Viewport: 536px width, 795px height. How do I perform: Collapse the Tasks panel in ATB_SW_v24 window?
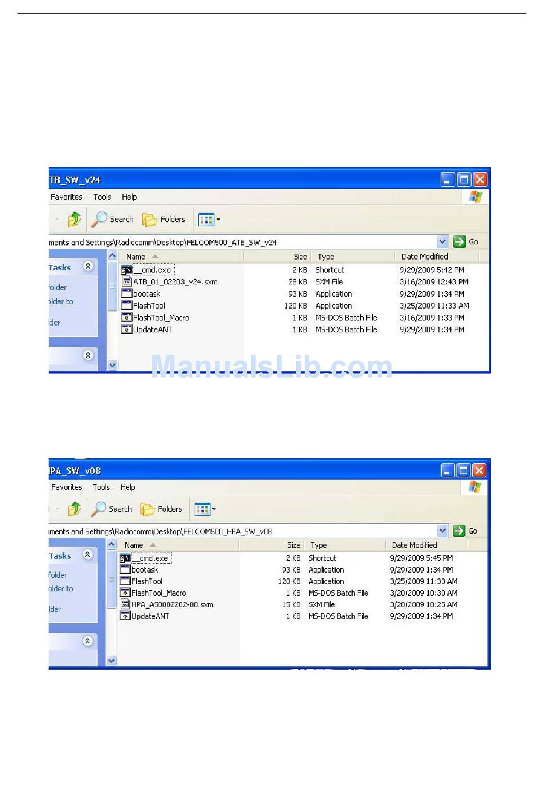(88, 266)
